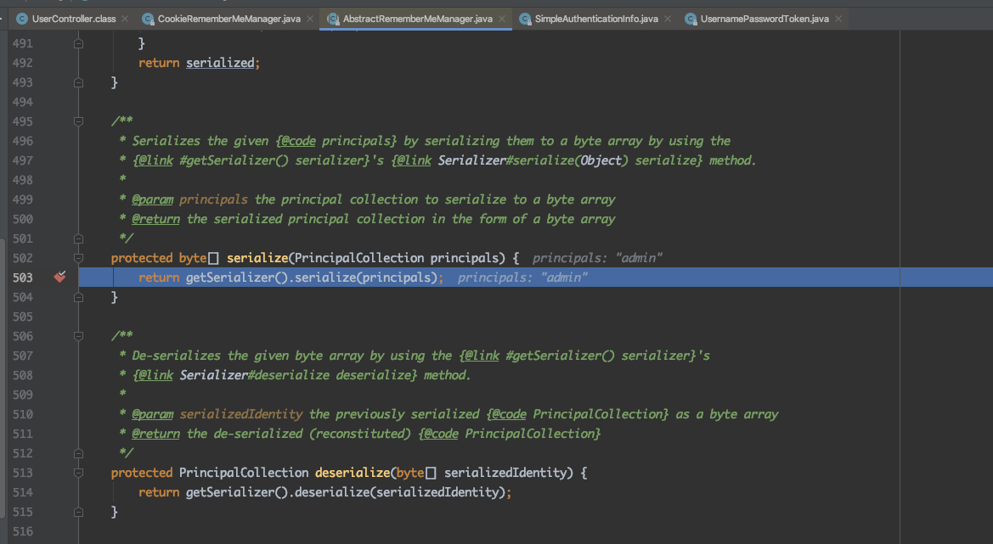Click inline debug value on highlighted line 503
The height and width of the screenshot is (544, 993).
tap(522, 277)
